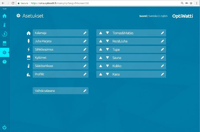Move Sauna up with the arrow
The height and width of the screenshot is (132, 200).
[101, 58]
